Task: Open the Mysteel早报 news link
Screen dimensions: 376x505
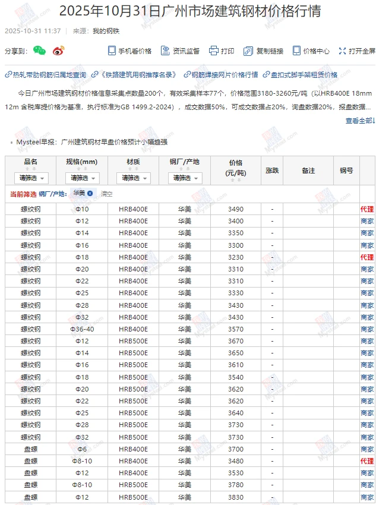Action: pos(91,142)
